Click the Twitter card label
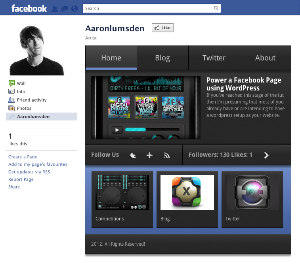Viewport: 300px width, 267px height. tap(233, 218)
